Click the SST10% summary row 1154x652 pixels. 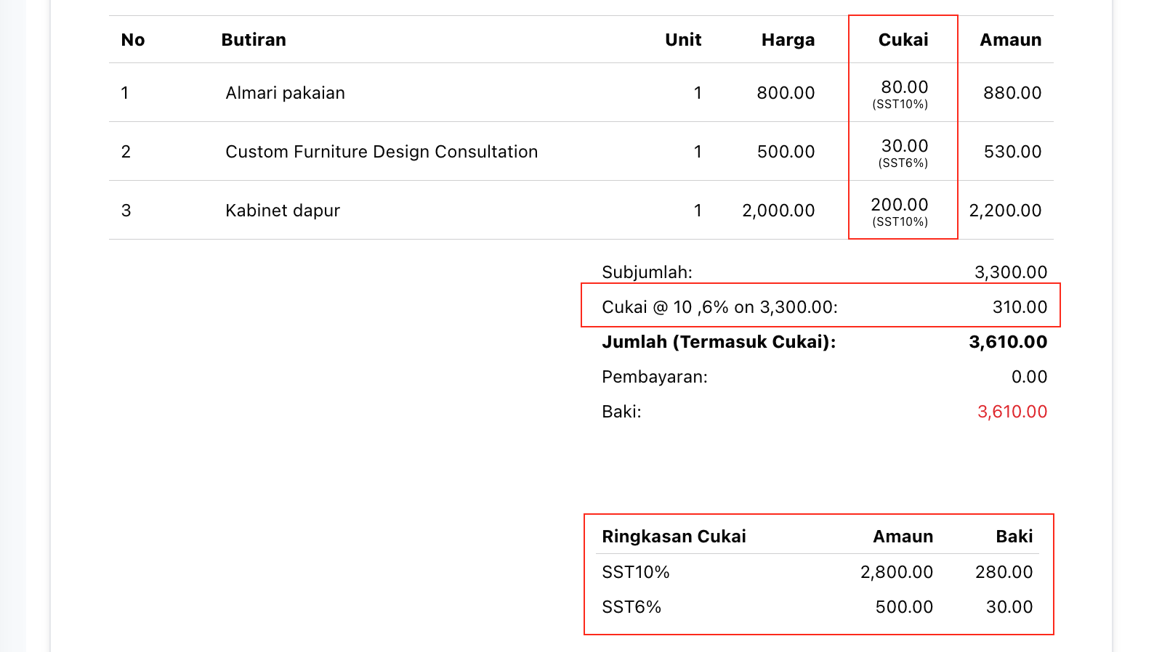(x=818, y=572)
